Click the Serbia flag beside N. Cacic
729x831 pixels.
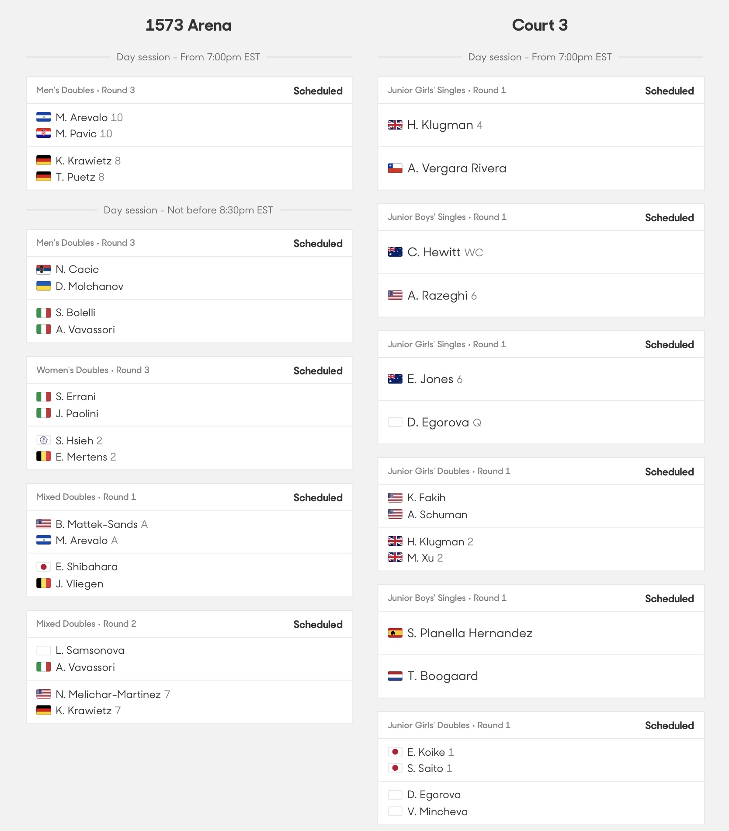click(x=43, y=269)
